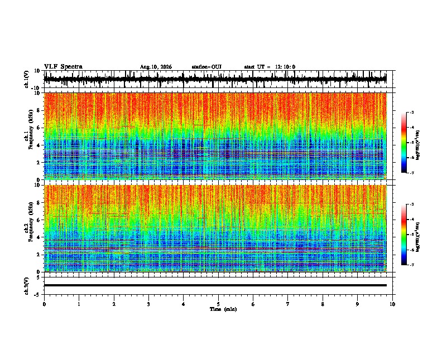Click ch.1 color bar log(PSD) unit label

(x=418, y=145)
